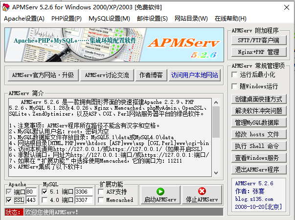Viewport: 295px width, 220px height.
Task: Click the MySQL 5.1 port field showing 3306
Action: (83, 191)
